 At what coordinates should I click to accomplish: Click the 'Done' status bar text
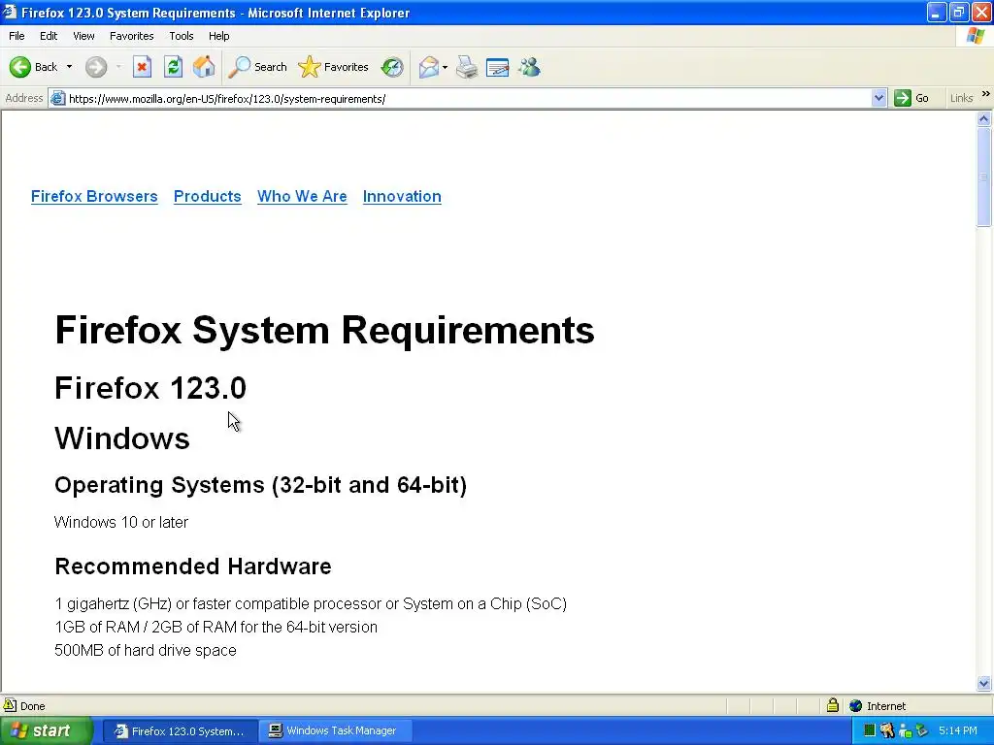(x=32, y=706)
